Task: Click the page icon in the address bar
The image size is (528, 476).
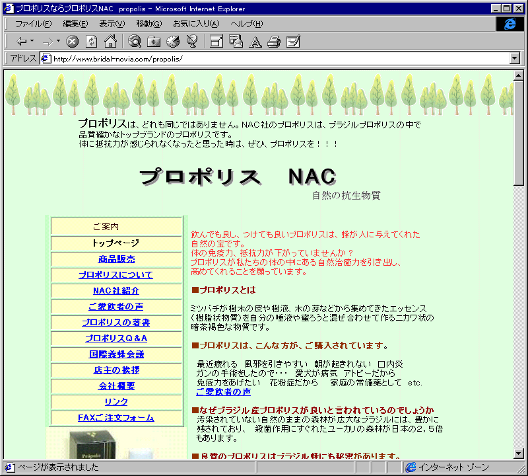Action: pyautogui.click(x=46, y=59)
